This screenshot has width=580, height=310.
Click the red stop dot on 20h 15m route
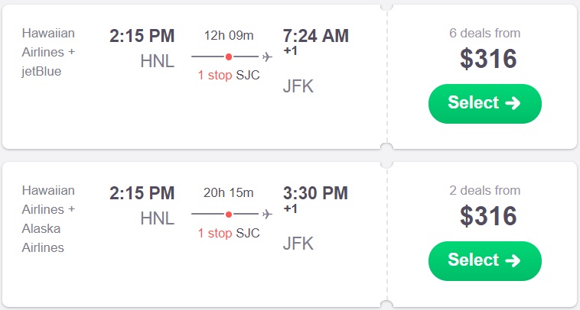(x=229, y=215)
